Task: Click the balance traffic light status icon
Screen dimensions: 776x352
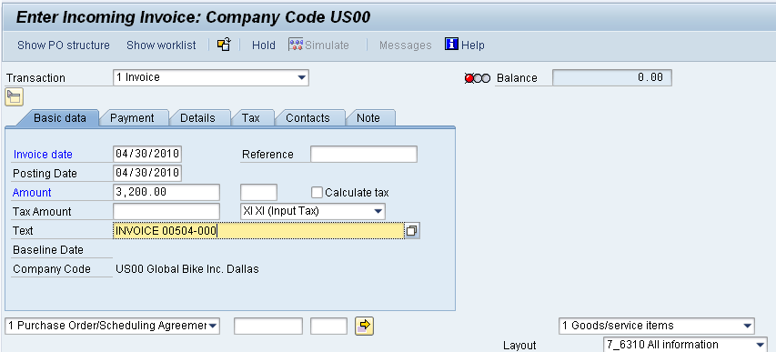Action: [x=478, y=78]
